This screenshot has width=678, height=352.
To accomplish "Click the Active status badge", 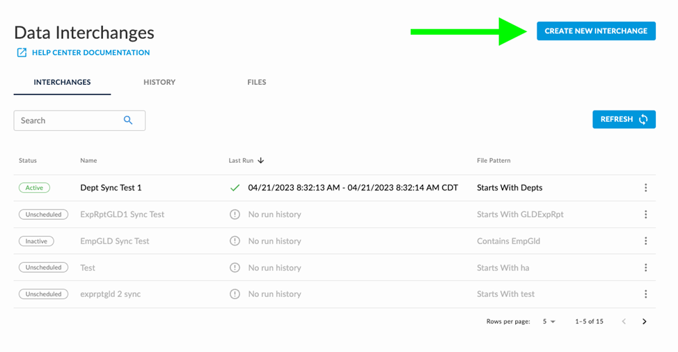I will coord(34,188).
